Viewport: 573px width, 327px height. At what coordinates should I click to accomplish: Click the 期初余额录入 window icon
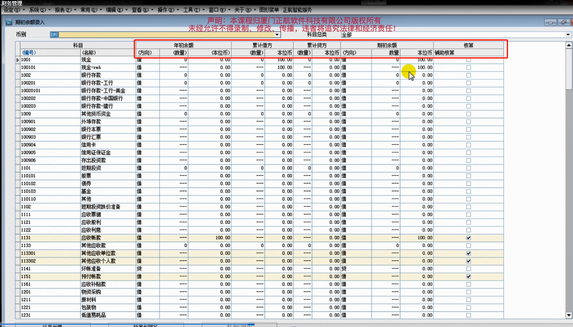[x=9, y=22]
